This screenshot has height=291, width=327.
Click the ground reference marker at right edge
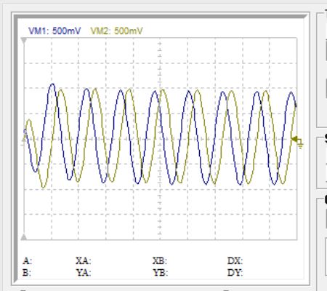point(297,142)
